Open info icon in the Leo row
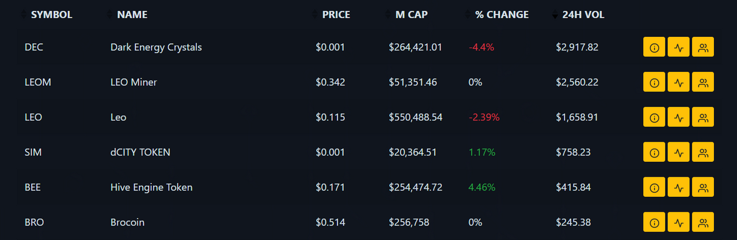Screen dimensions: 737x240 point(654,117)
